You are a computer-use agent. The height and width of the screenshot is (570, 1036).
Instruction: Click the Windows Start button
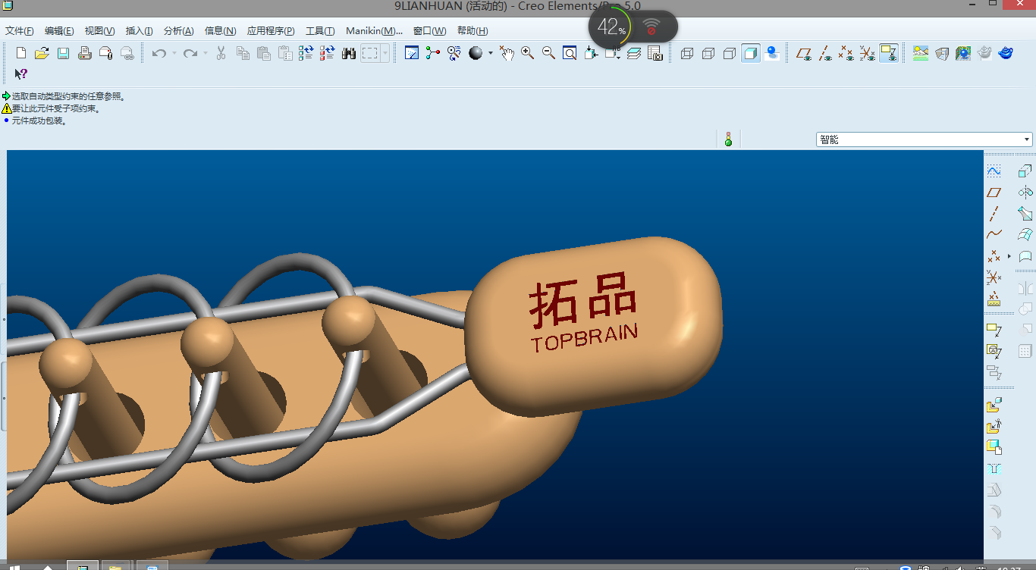pyautogui.click(x=14, y=566)
